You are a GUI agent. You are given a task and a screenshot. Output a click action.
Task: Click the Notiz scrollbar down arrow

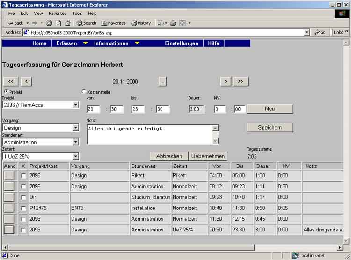[x=215, y=141]
